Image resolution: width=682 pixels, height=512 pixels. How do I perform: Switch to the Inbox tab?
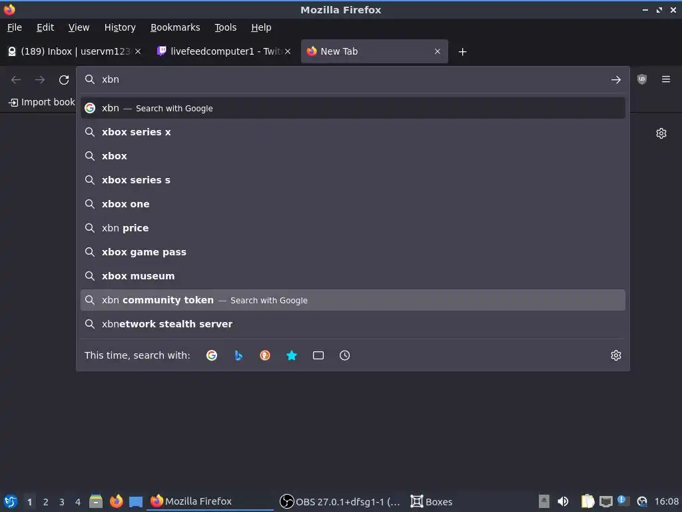[75, 51]
